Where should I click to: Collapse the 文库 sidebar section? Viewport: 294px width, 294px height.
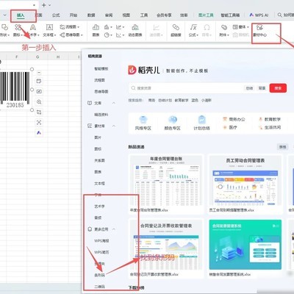coord(114,103)
